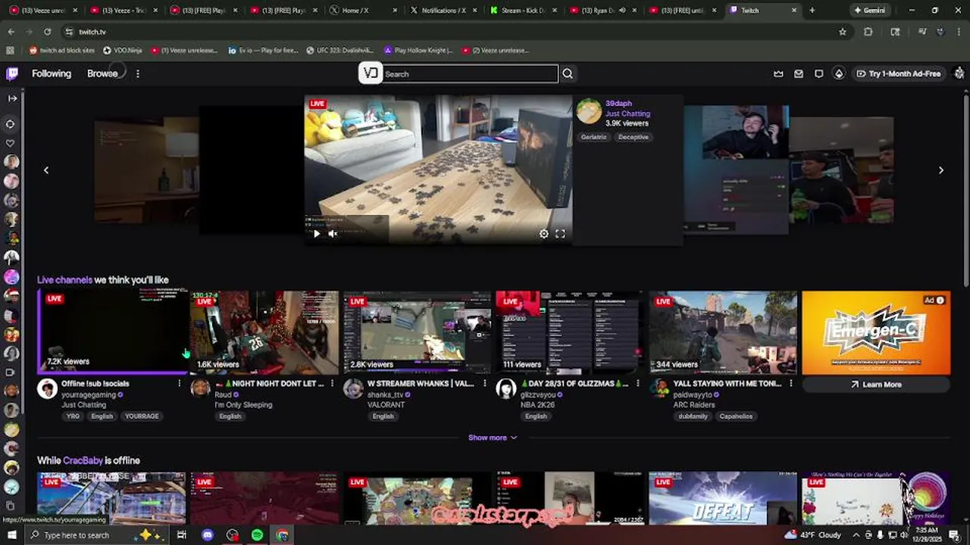Click the Emergen-C Learn More button

pyautogui.click(x=875, y=385)
